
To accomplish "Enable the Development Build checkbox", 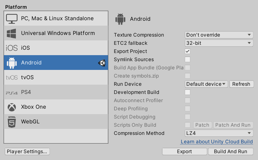I will click(188, 92).
